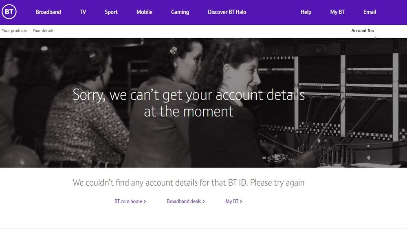Click chevron next to Broadband deals
The width and height of the screenshot is (407, 231).
click(x=204, y=201)
